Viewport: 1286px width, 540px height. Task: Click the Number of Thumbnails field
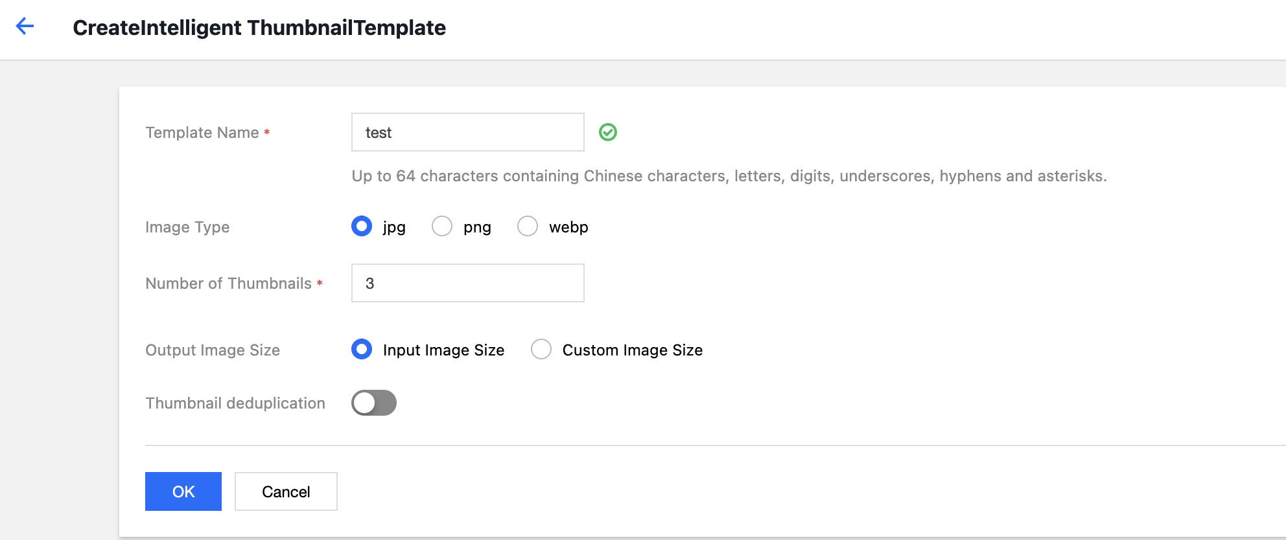(x=467, y=283)
